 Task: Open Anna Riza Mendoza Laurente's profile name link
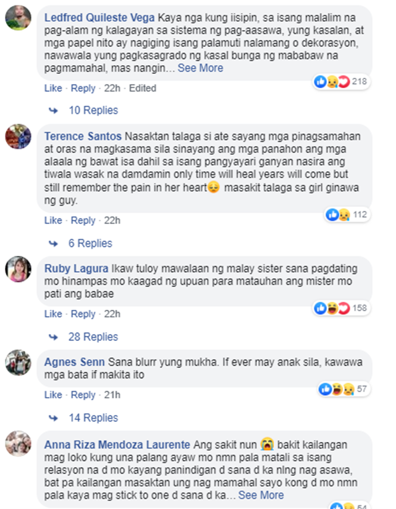click(117, 445)
